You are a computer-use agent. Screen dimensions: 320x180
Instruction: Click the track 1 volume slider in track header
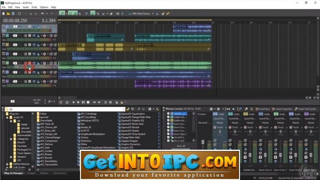tap(15, 27)
